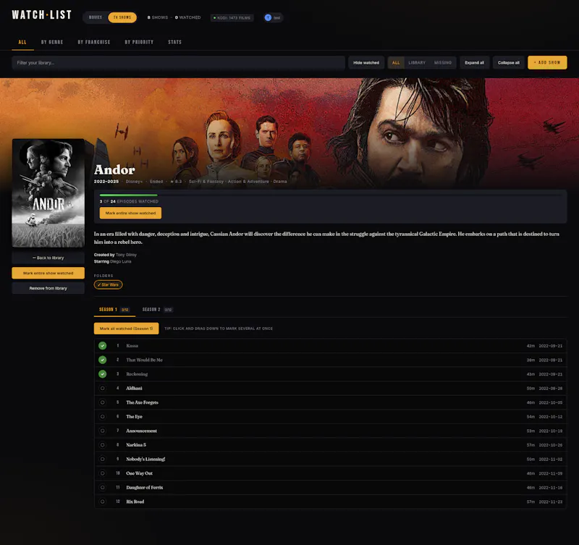Select the LIBRARY filter option
The height and width of the screenshot is (545, 579).
tap(417, 63)
